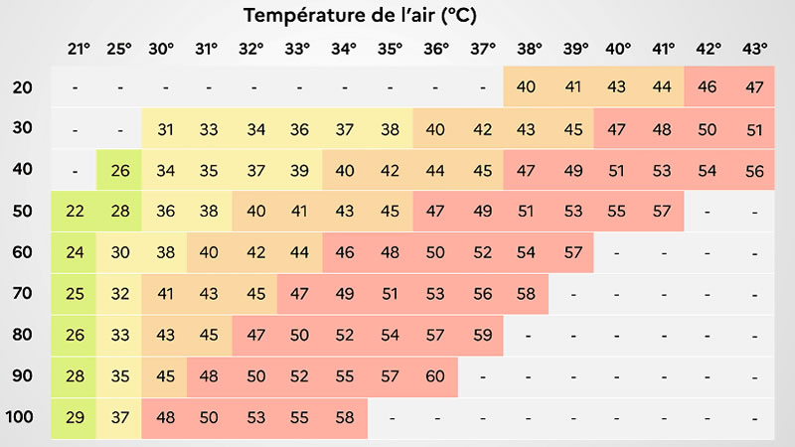
Task: Click the green cell showing 22
Action: pos(74,212)
